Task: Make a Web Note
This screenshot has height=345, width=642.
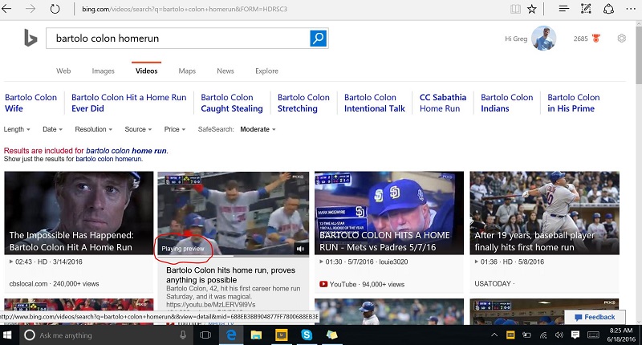Action: click(x=586, y=9)
